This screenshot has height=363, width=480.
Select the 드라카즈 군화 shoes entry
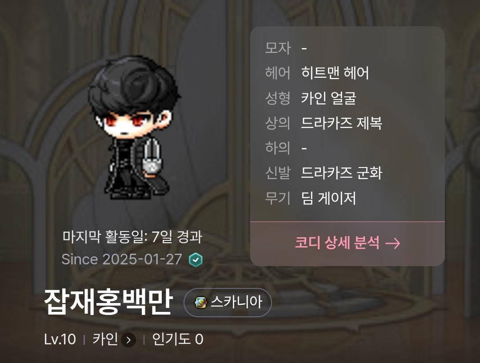tap(342, 173)
